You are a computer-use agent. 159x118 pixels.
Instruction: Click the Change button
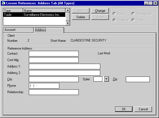[100, 11]
